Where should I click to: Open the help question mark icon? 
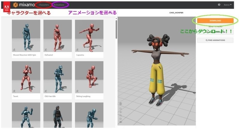tap(219, 4)
